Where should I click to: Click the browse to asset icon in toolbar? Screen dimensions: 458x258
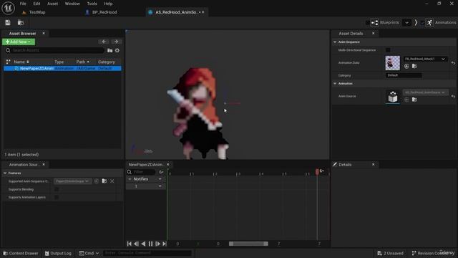click(x=21, y=22)
